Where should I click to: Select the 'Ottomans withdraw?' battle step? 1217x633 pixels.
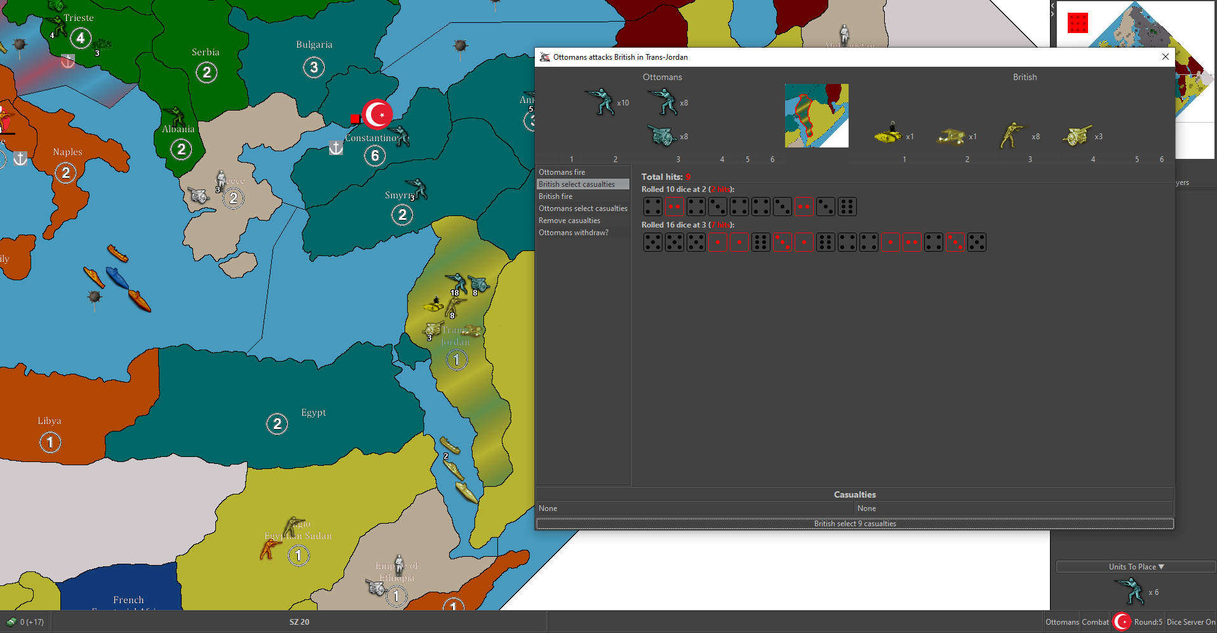(x=582, y=233)
